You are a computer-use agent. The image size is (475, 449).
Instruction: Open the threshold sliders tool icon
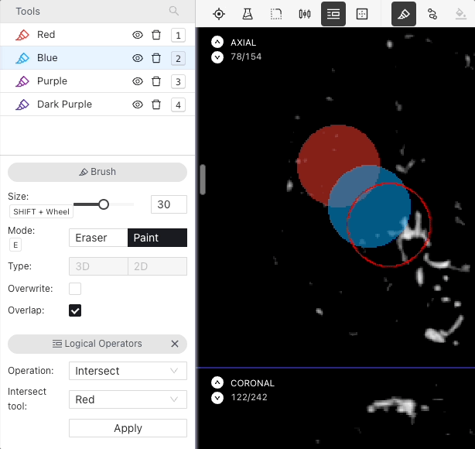pyautogui.click(x=305, y=14)
